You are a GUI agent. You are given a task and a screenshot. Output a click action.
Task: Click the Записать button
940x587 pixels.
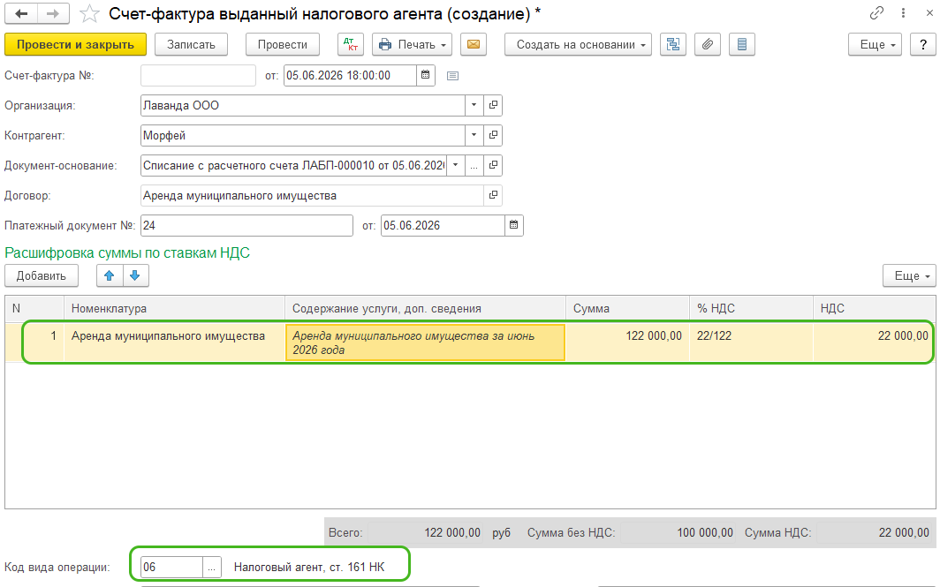(191, 44)
